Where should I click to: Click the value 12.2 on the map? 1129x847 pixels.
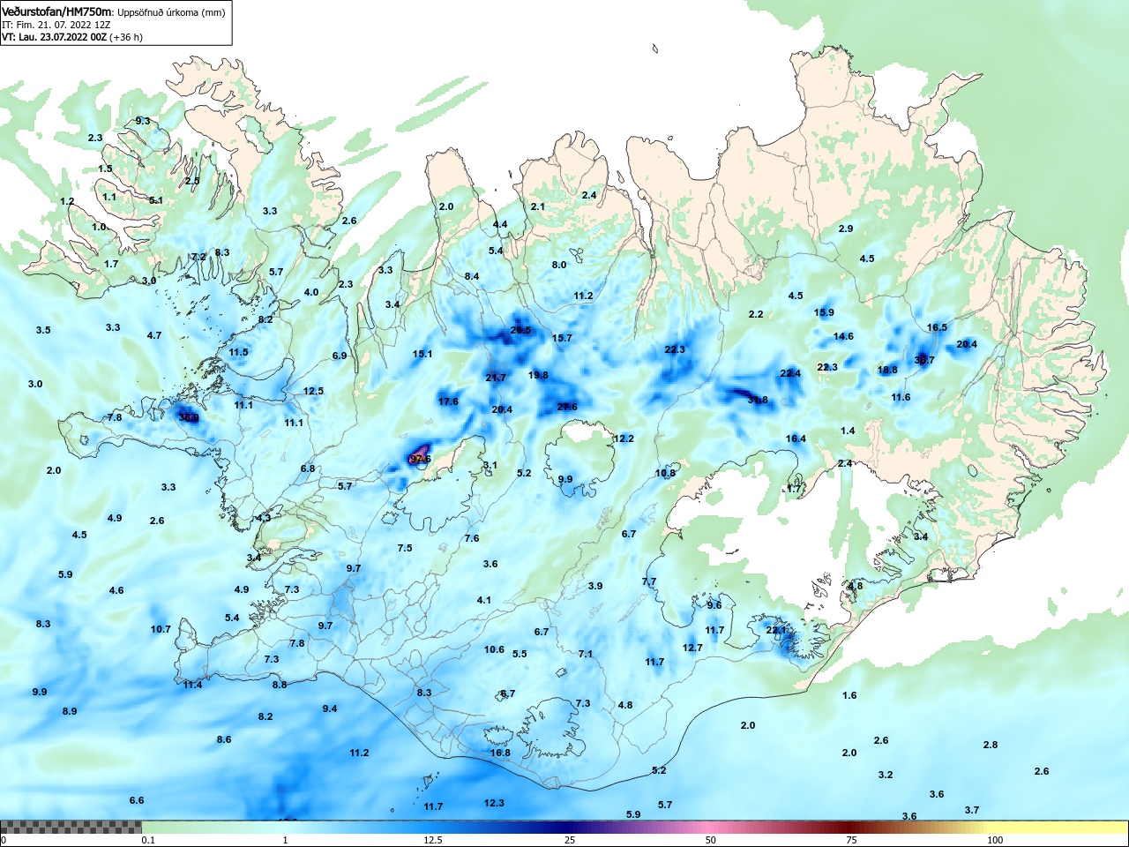click(624, 438)
